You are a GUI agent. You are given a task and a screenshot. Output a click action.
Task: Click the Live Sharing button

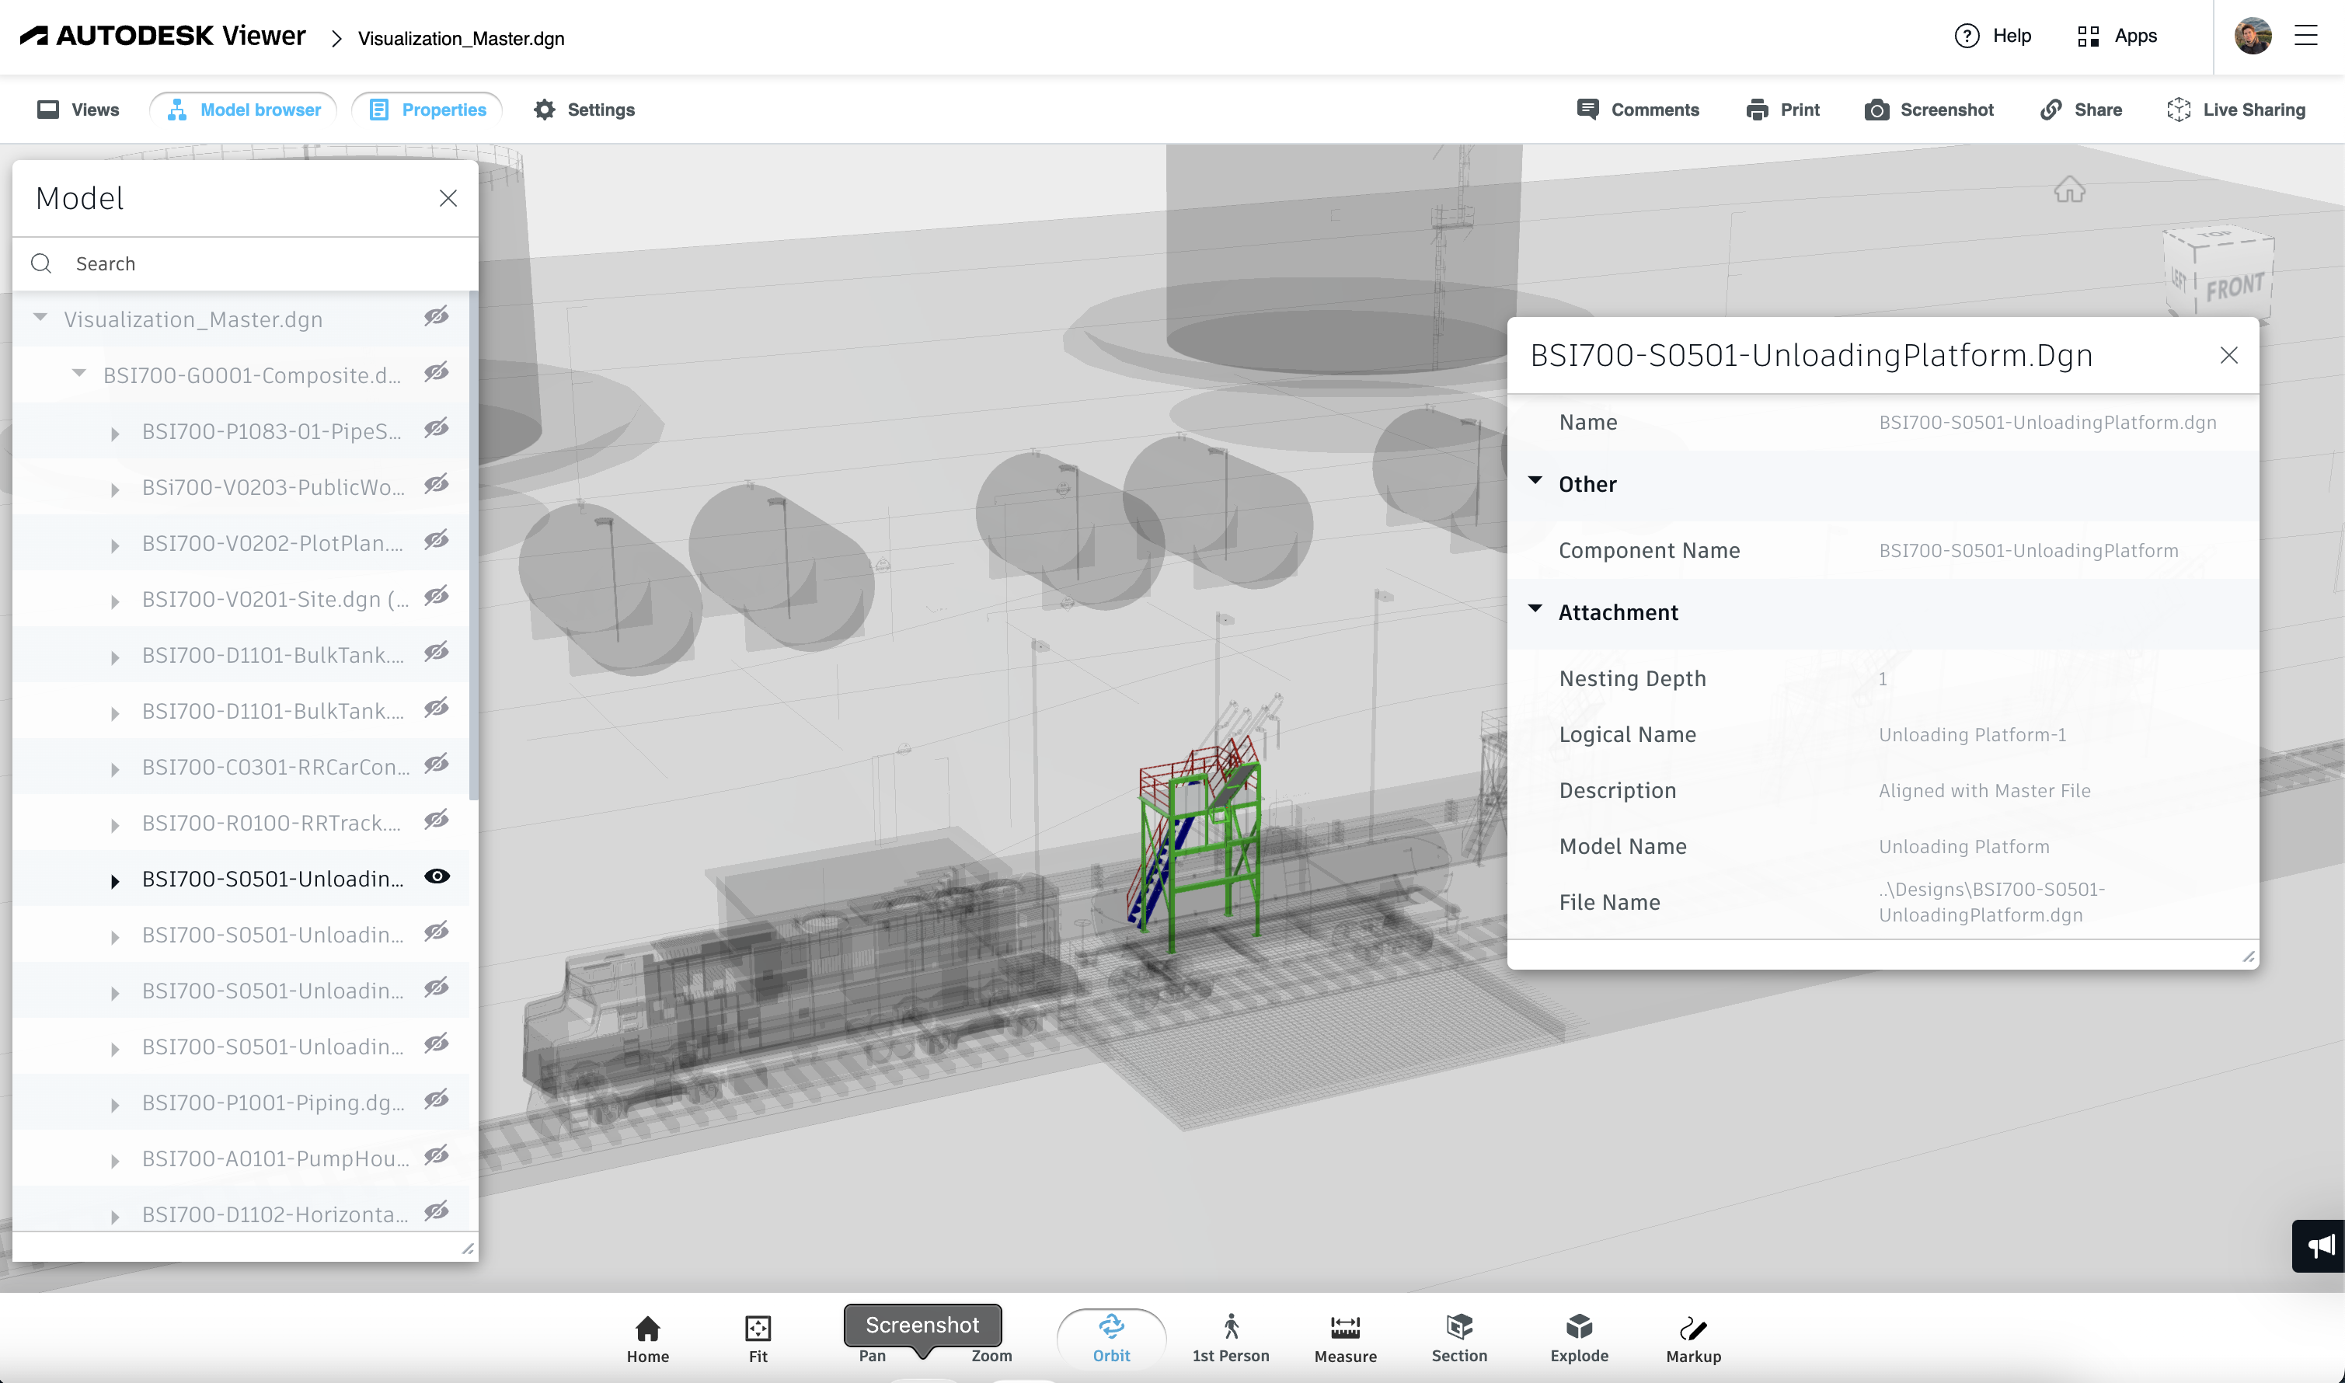tap(2235, 110)
